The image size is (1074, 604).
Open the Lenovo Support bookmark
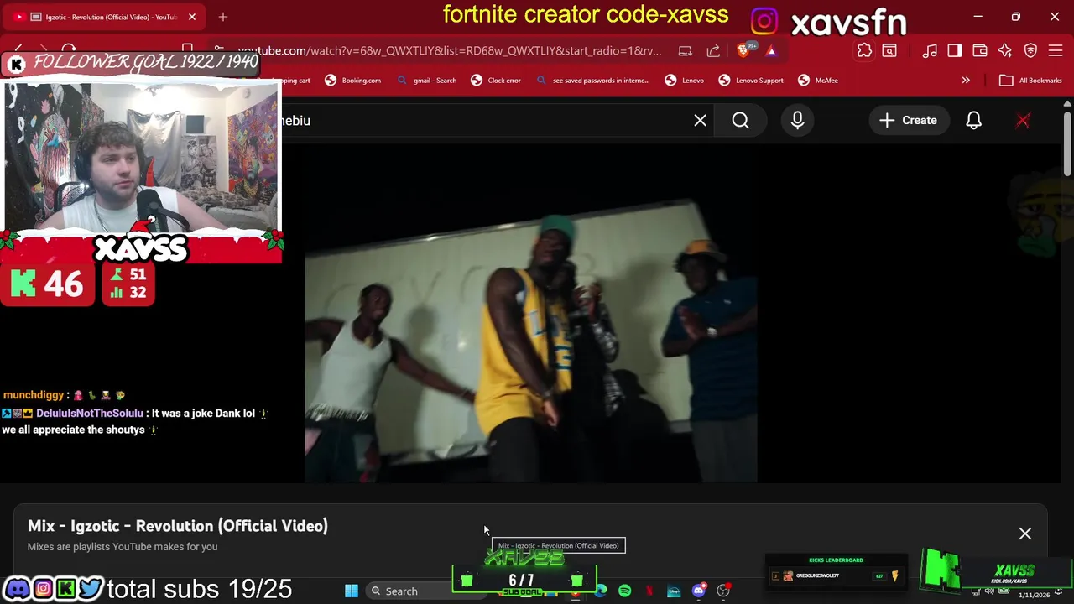[751, 81]
